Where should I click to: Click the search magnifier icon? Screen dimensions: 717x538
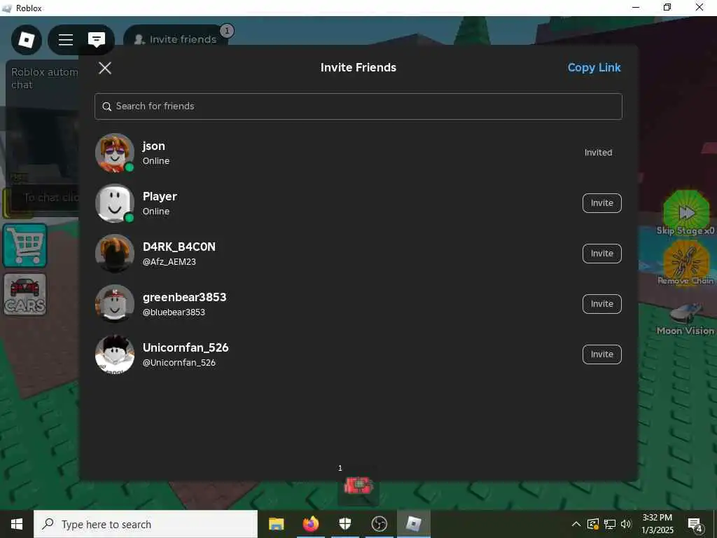pyautogui.click(x=106, y=106)
